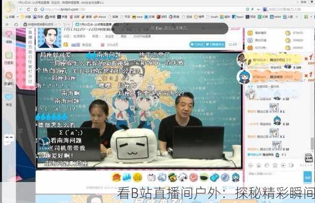Screen dimensions: 315x203
Task: Send the gold coin gift icon
Action: click(138, 177)
